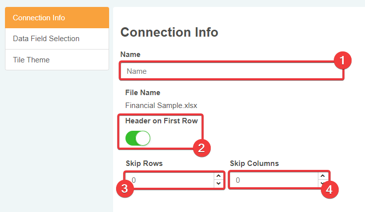Decrement Skip Columns with the down arrow
Screen dimensions: 365x212
[x=322, y=184]
